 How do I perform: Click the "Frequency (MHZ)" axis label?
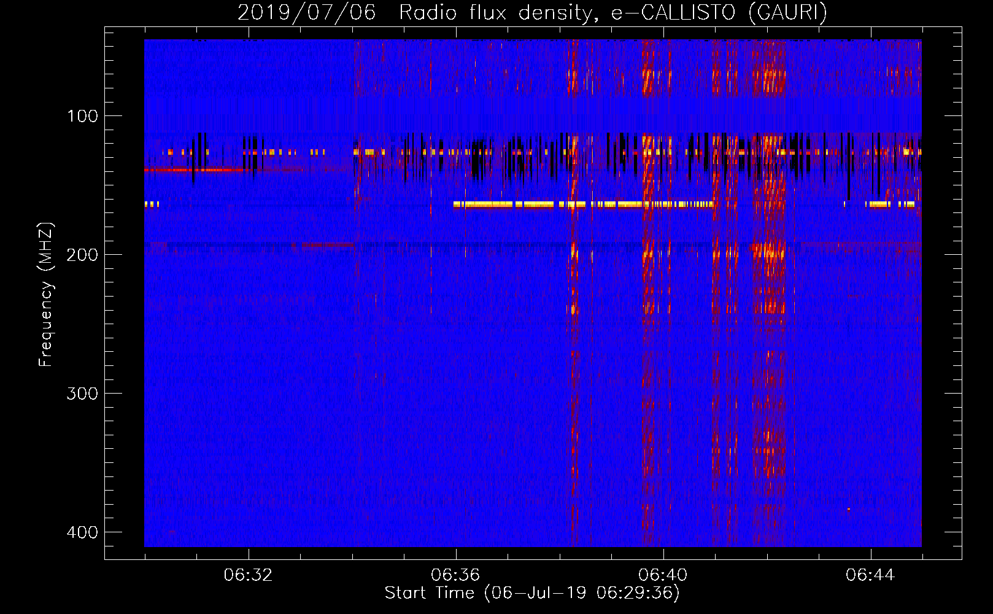46,295
